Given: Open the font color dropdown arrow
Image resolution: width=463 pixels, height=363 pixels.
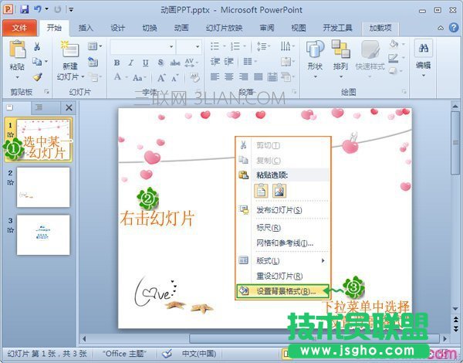Looking at the screenshot, I should click(127, 77).
